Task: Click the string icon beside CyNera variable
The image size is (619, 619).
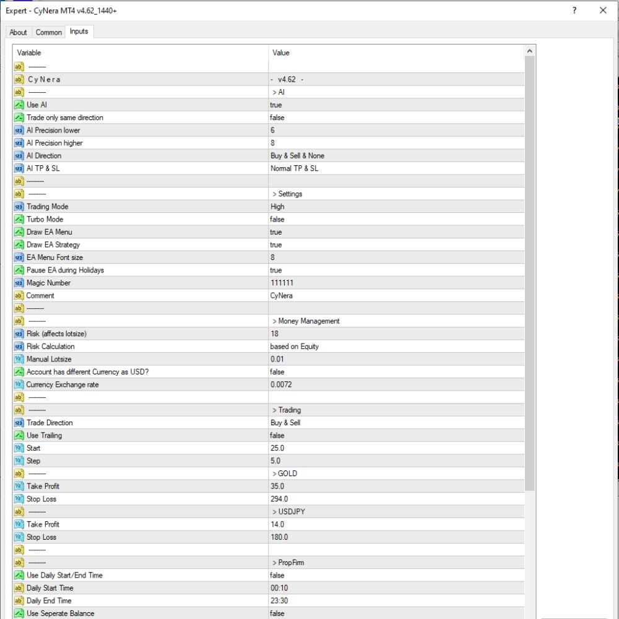Action: click(x=19, y=79)
